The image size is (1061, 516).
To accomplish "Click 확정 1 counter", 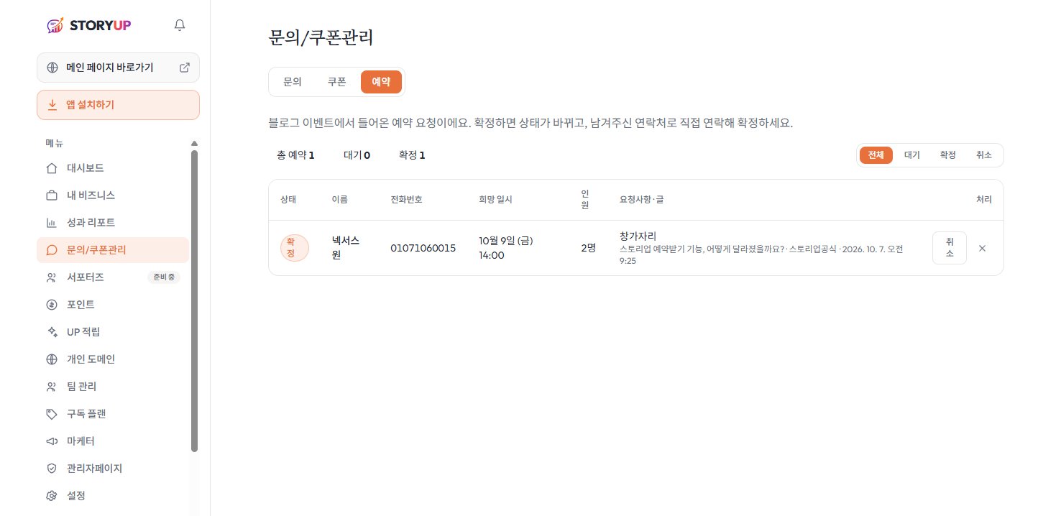I will point(412,155).
